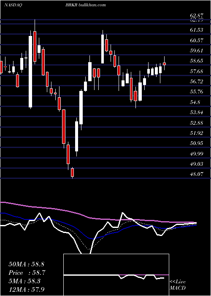The width and height of the screenshot is (211, 296).
Task: Select the 54.8 price axis label
Action: (195, 102)
